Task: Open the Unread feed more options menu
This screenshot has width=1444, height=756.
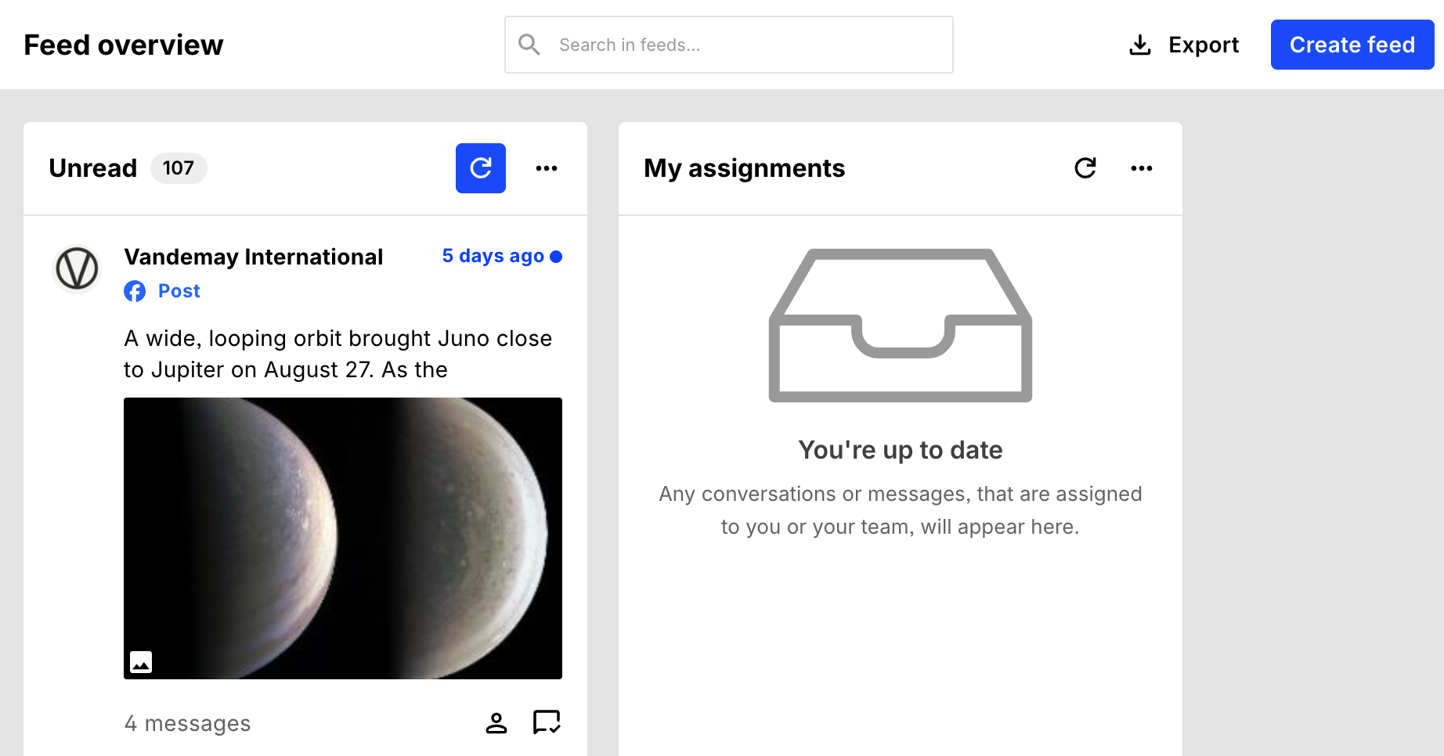Action: click(x=547, y=168)
